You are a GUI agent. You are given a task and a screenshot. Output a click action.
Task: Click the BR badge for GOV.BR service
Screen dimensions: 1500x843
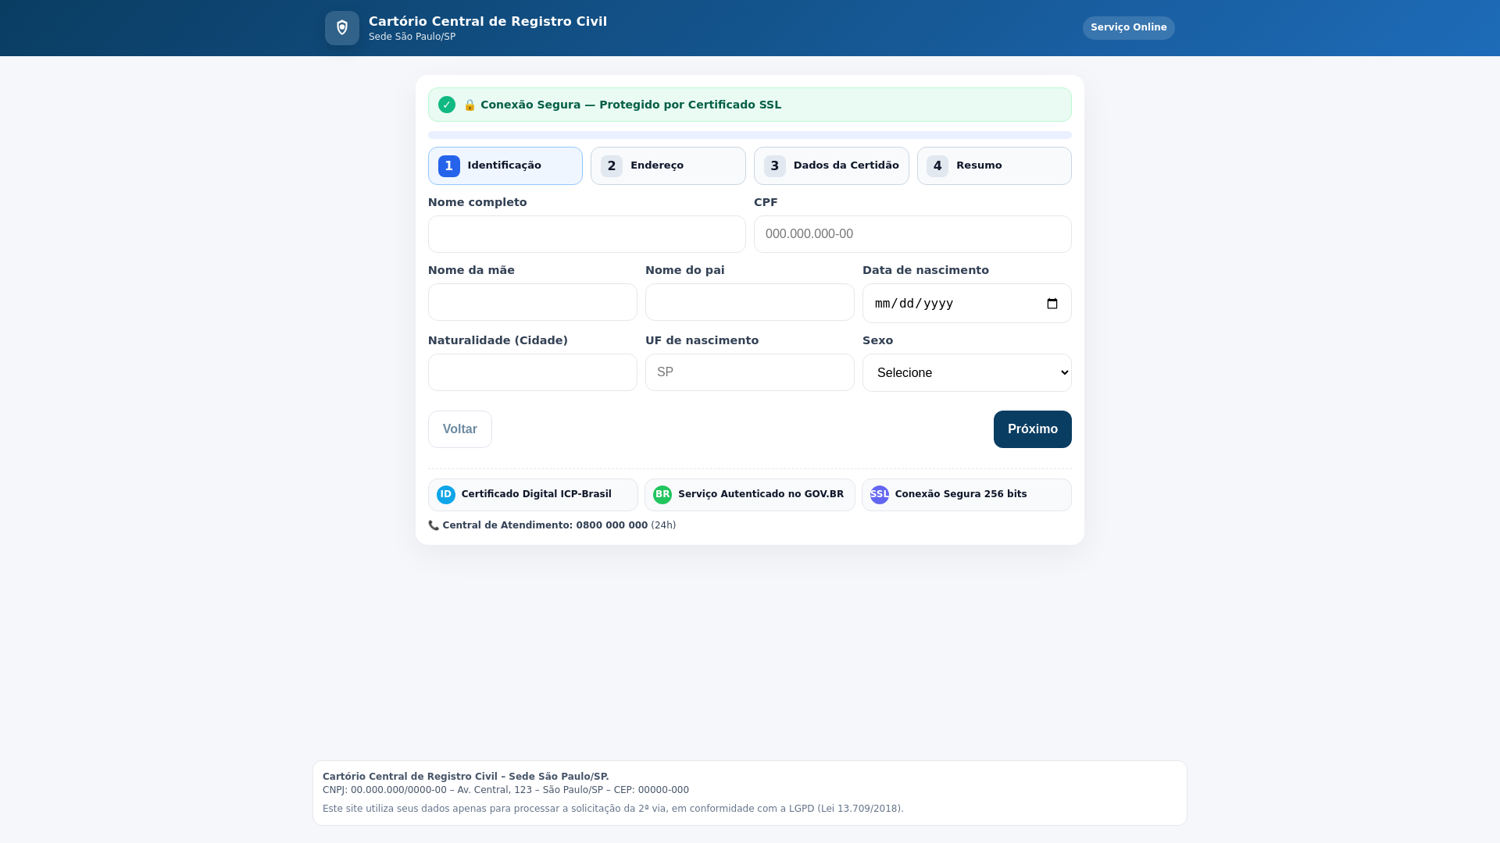tap(662, 495)
